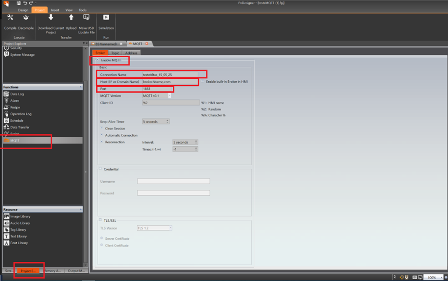Collapse the Resource section
The image size is (448, 281).
click(x=80, y=209)
